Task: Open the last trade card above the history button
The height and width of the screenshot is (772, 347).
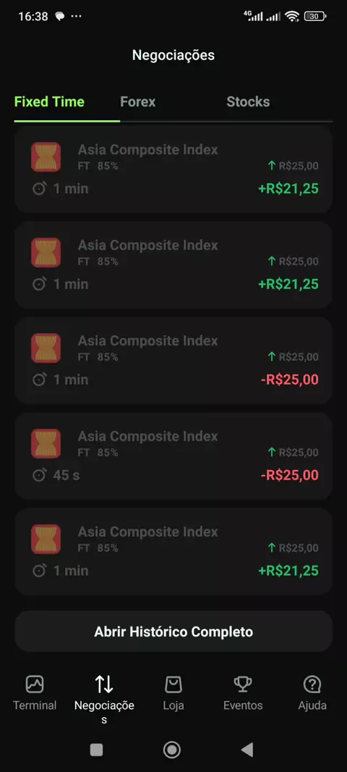Action: point(173,551)
